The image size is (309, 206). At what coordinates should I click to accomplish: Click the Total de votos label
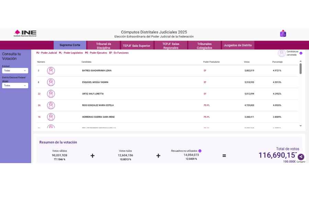[x=287, y=149]
